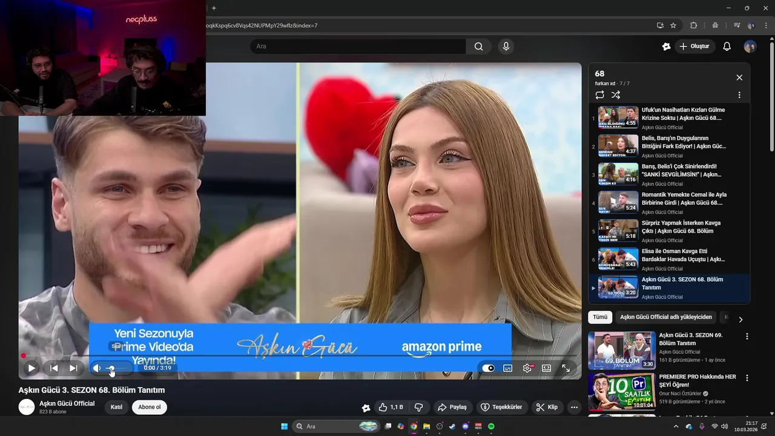775x436 pixels.
Task: Click the Teşekkürler thanks button
Action: pyautogui.click(x=501, y=407)
